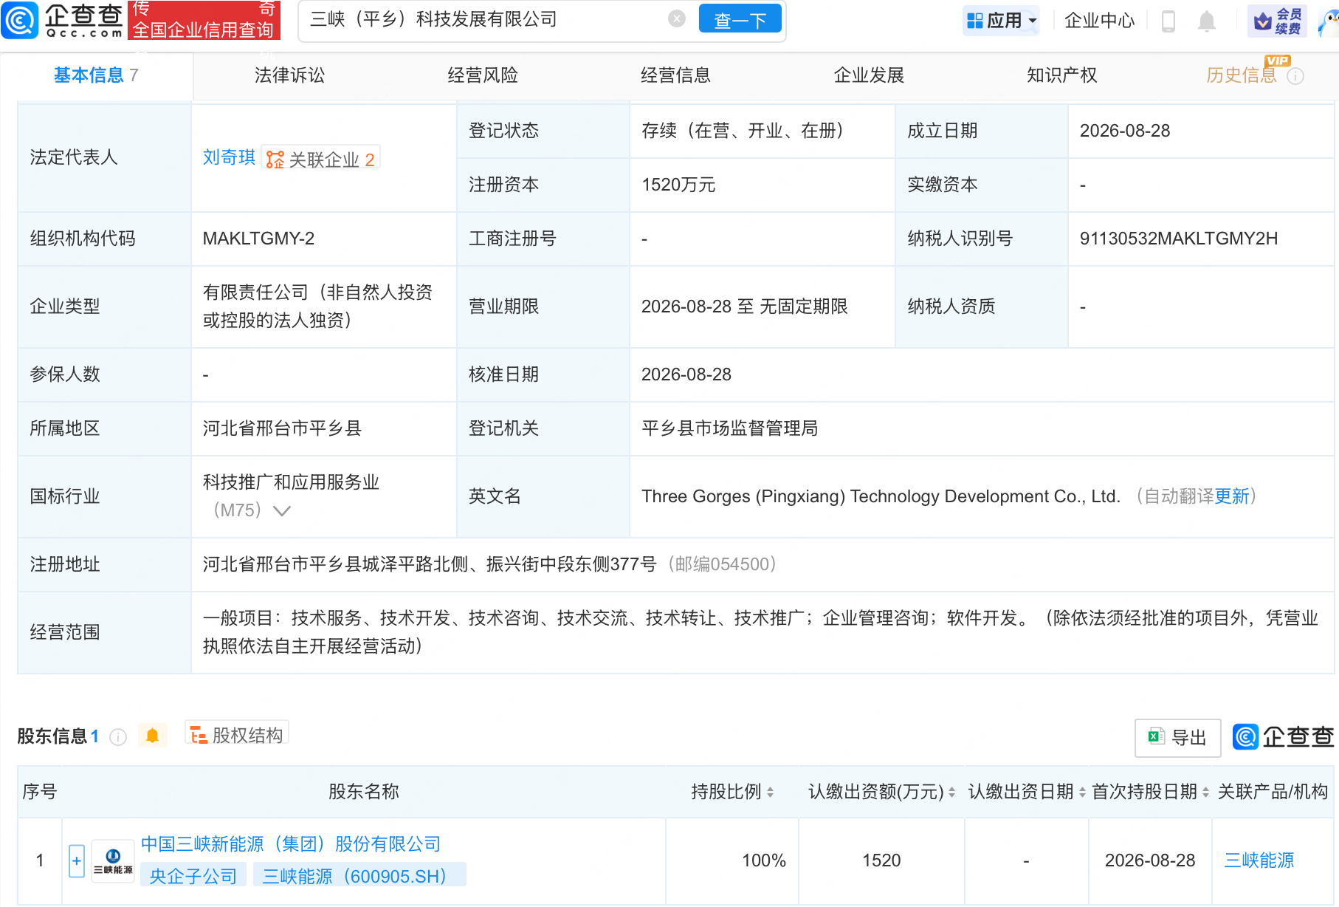1339x907 pixels.
Task: Expand shareholder row with plus icon
Action: pos(77,860)
